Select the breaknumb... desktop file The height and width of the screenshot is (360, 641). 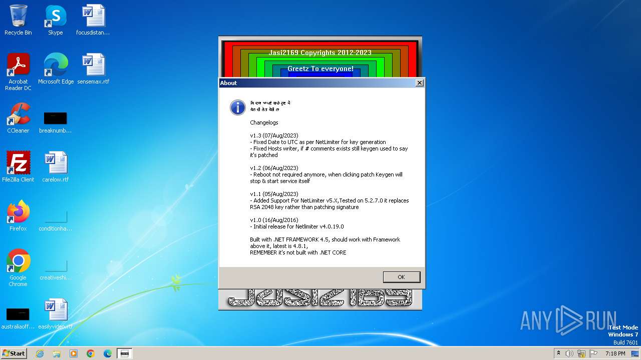coord(55,122)
